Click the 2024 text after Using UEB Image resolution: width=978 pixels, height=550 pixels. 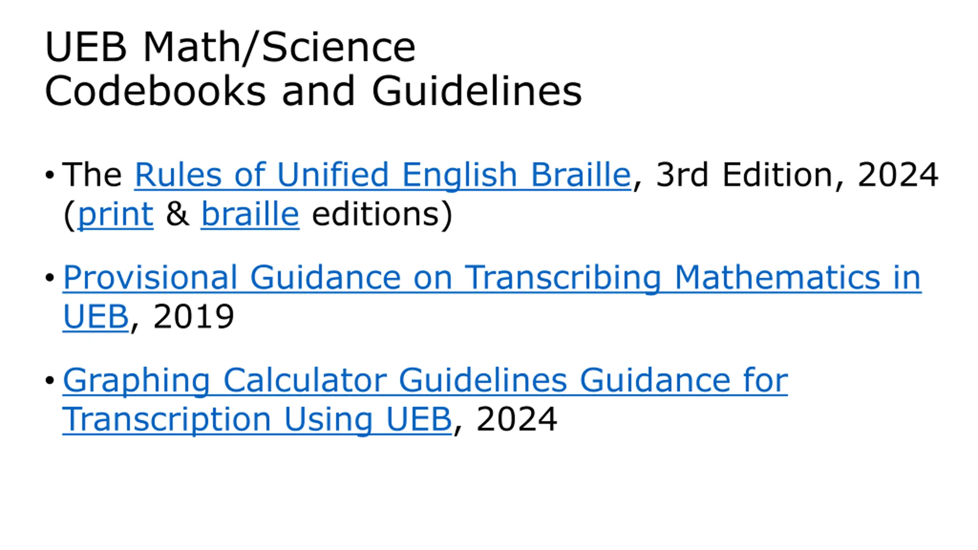tap(517, 419)
